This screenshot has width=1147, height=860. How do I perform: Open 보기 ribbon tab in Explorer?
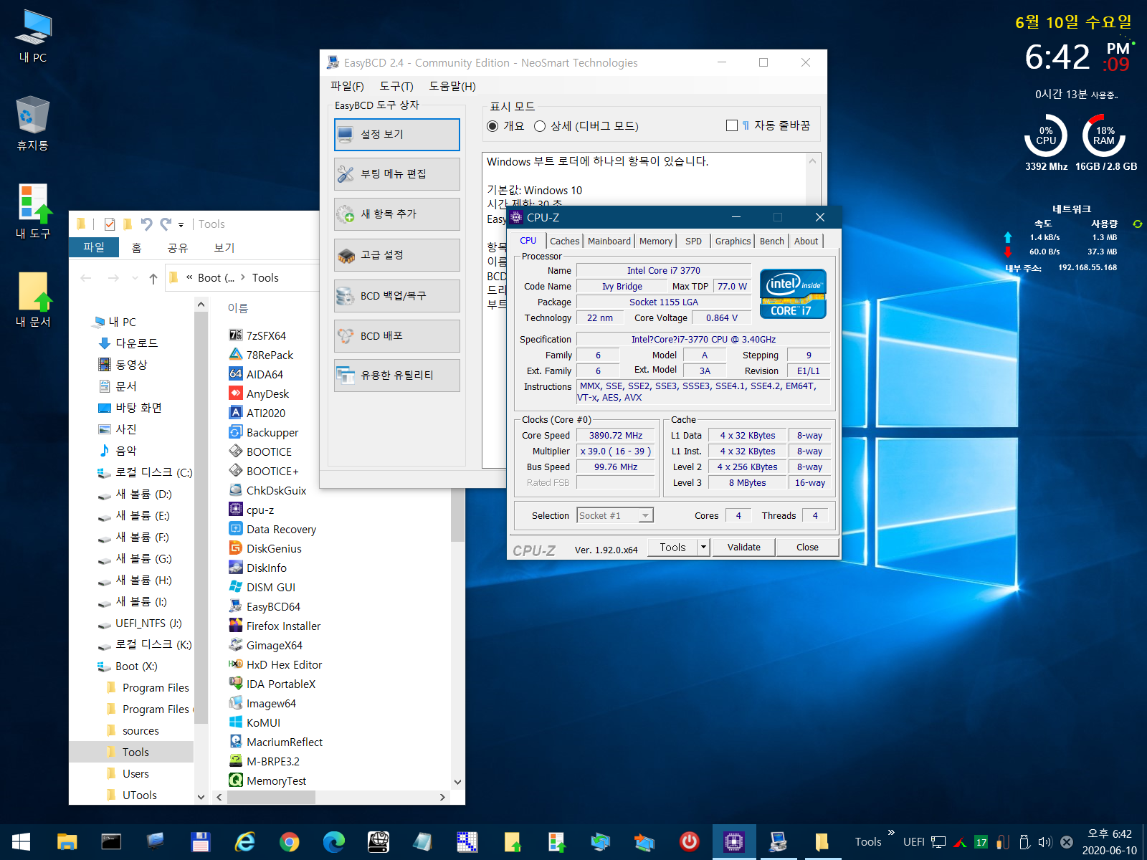point(224,248)
